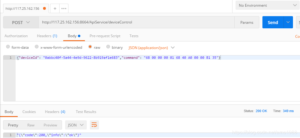Click the Status 200 OK text
Screen dimensions: 300x138
tap(255, 111)
